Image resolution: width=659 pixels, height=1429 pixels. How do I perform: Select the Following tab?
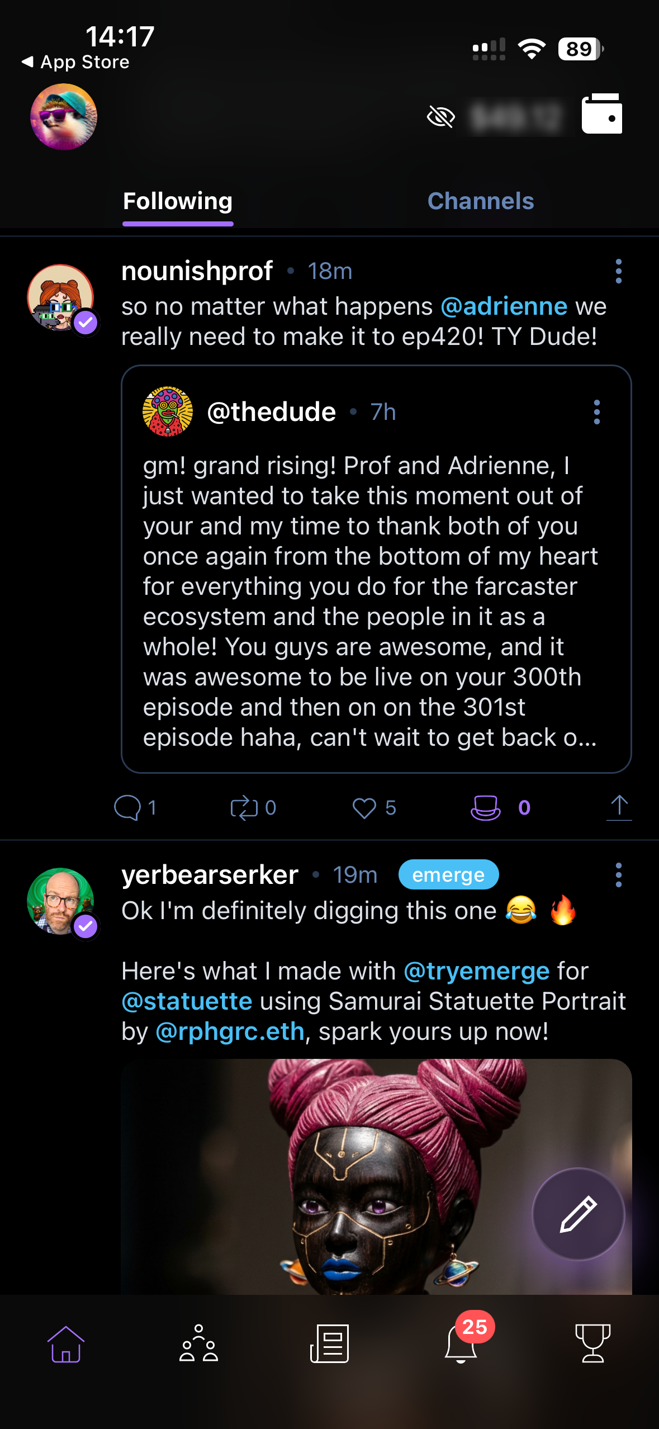pyautogui.click(x=178, y=201)
